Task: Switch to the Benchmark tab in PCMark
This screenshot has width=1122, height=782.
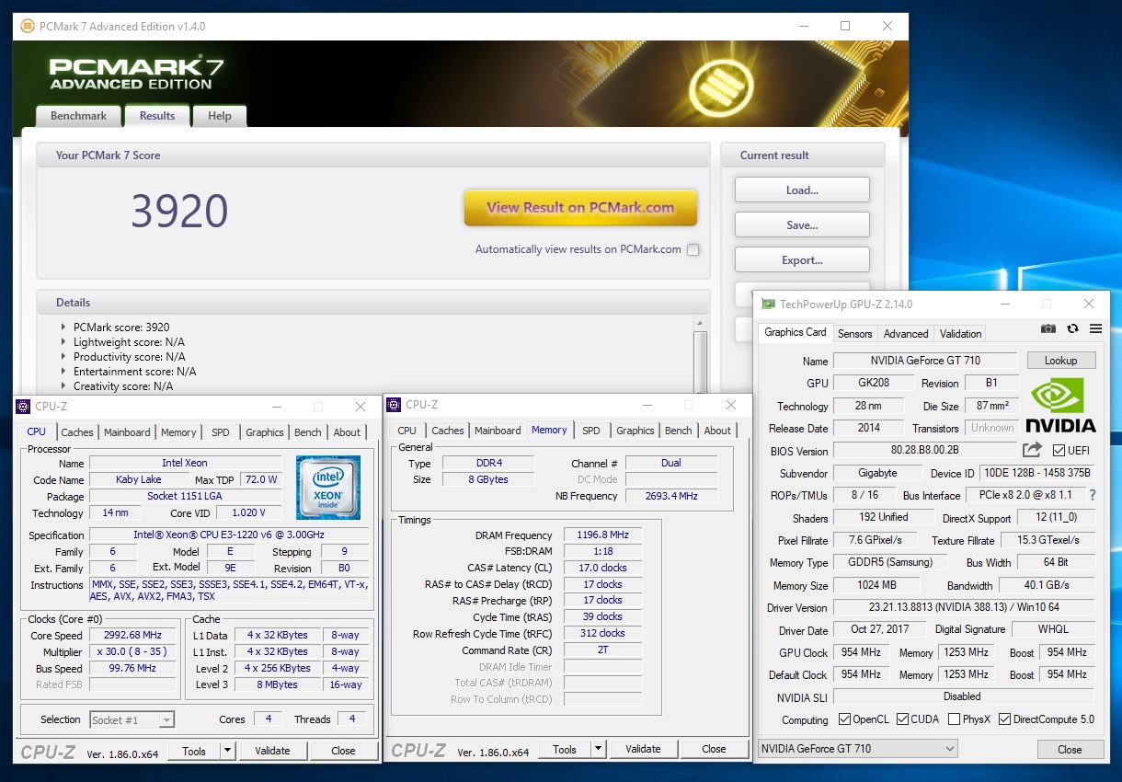Action: (78, 116)
